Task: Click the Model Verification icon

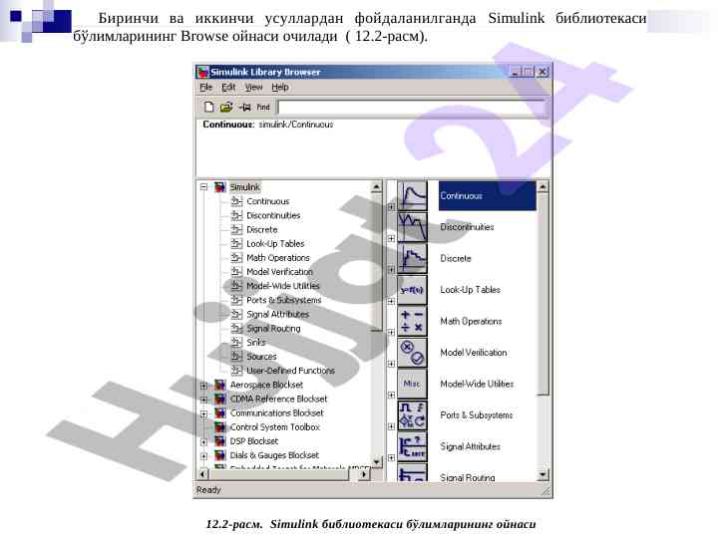Action: pyautogui.click(x=412, y=353)
